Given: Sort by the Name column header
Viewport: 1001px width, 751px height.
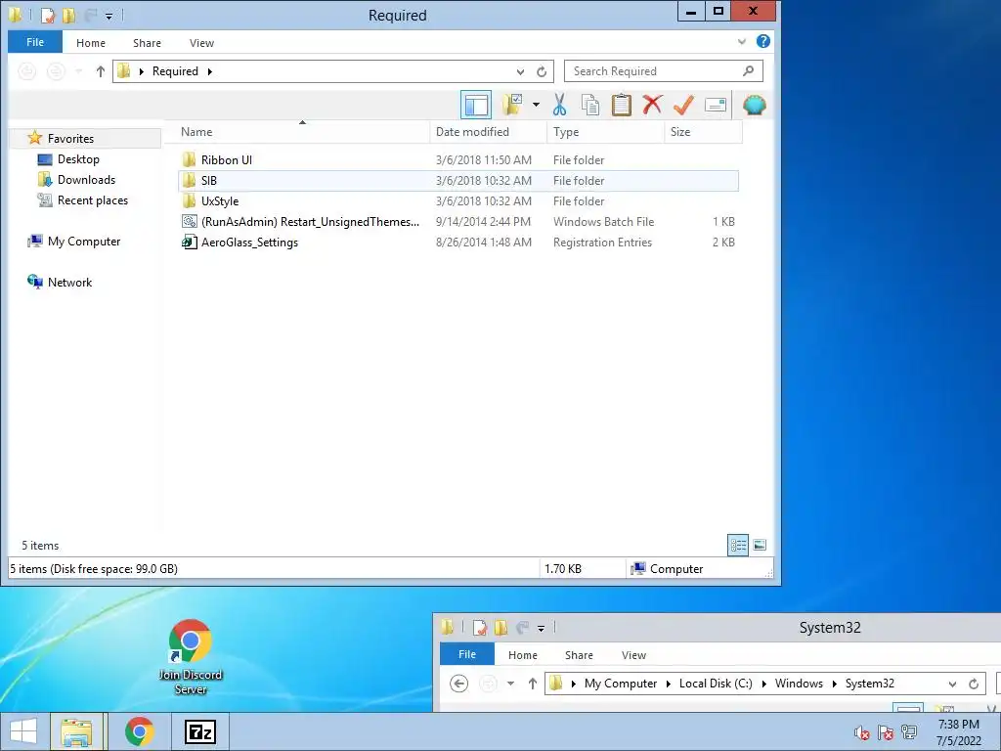Looking at the screenshot, I should [303, 132].
